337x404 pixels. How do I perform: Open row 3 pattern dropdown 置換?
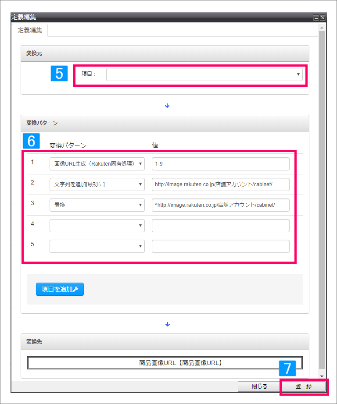(97, 205)
